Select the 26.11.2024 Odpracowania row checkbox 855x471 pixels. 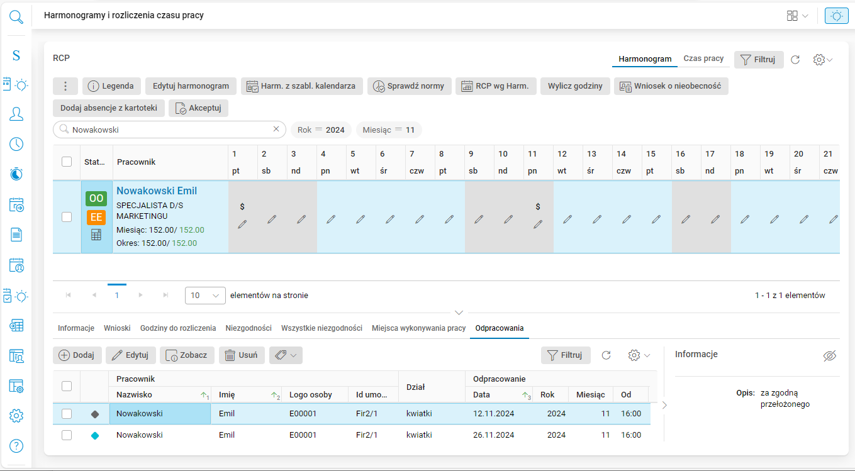[x=67, y=435]
